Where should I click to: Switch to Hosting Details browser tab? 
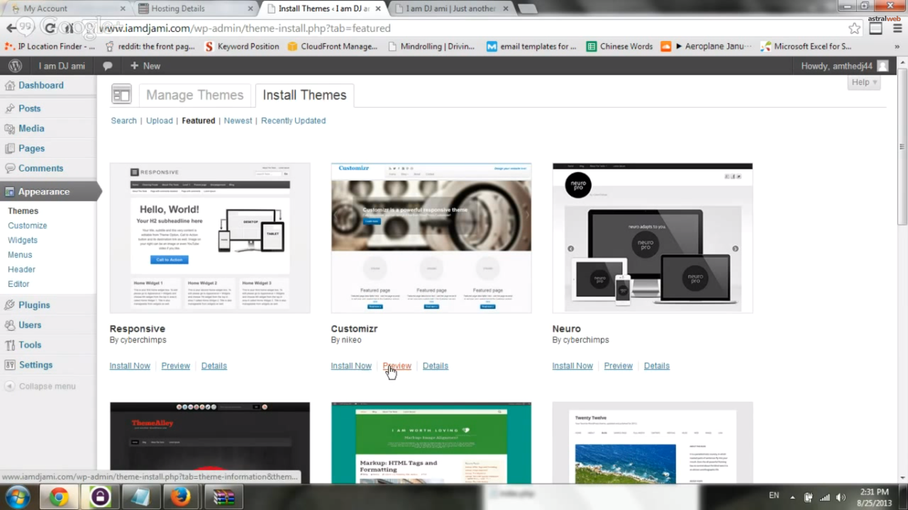point(195,8)
